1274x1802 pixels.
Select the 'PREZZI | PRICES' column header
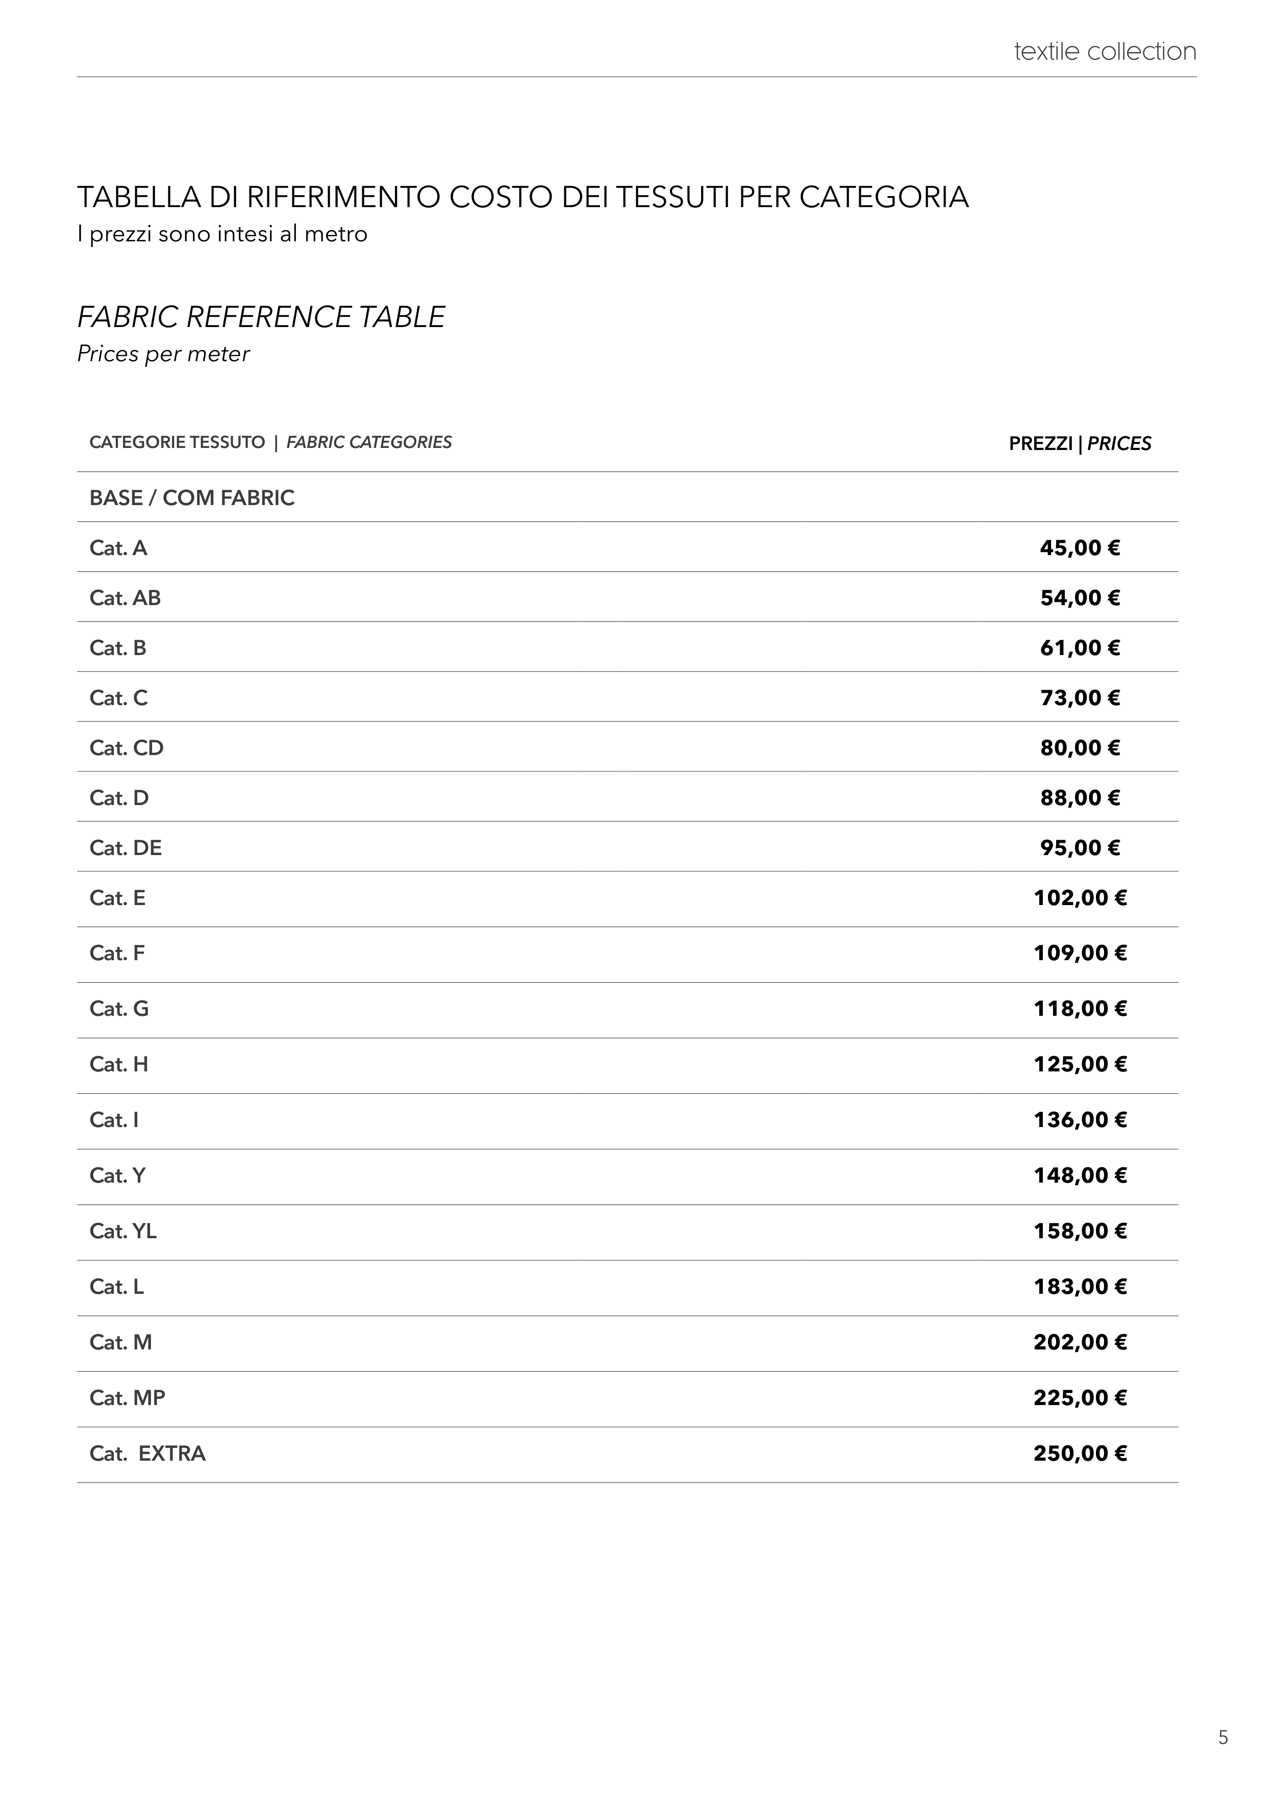1079,444
